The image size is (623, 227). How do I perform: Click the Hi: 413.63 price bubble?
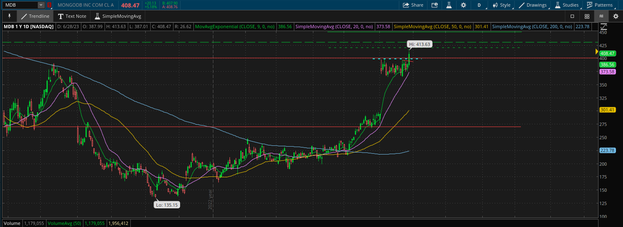click(x=419, y=44)
